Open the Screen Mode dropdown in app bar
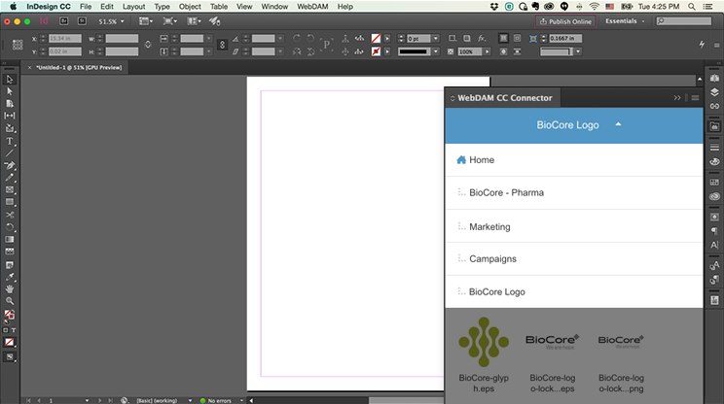Image resolution: width=724 pixels, height=404 pixels. (169, 21)
